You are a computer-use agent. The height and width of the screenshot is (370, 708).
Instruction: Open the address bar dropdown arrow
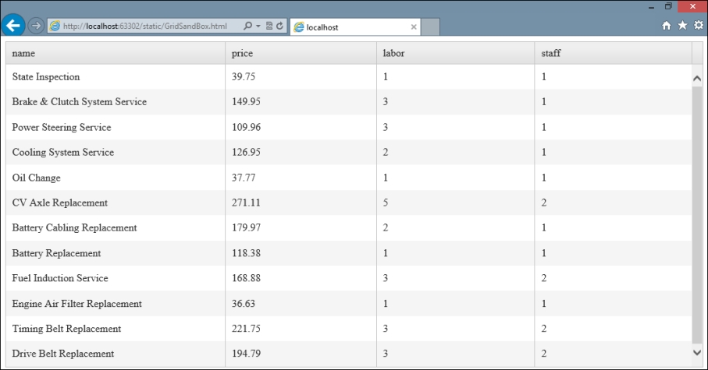258,26
